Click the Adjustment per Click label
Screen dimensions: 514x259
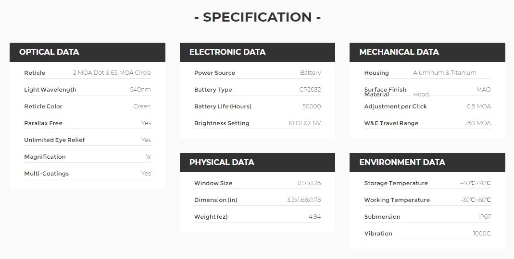point(395,106)
